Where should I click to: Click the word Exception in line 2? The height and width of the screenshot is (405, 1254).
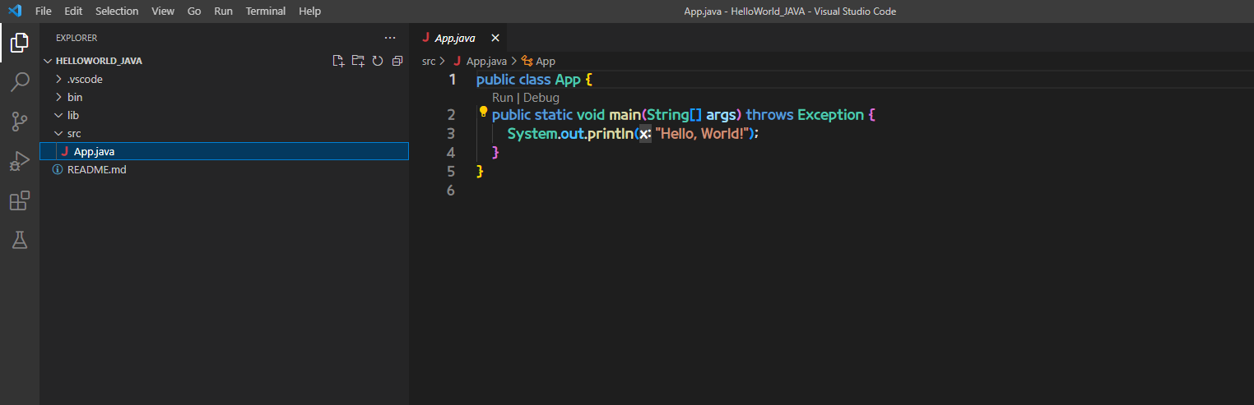[x=831, y=115]
